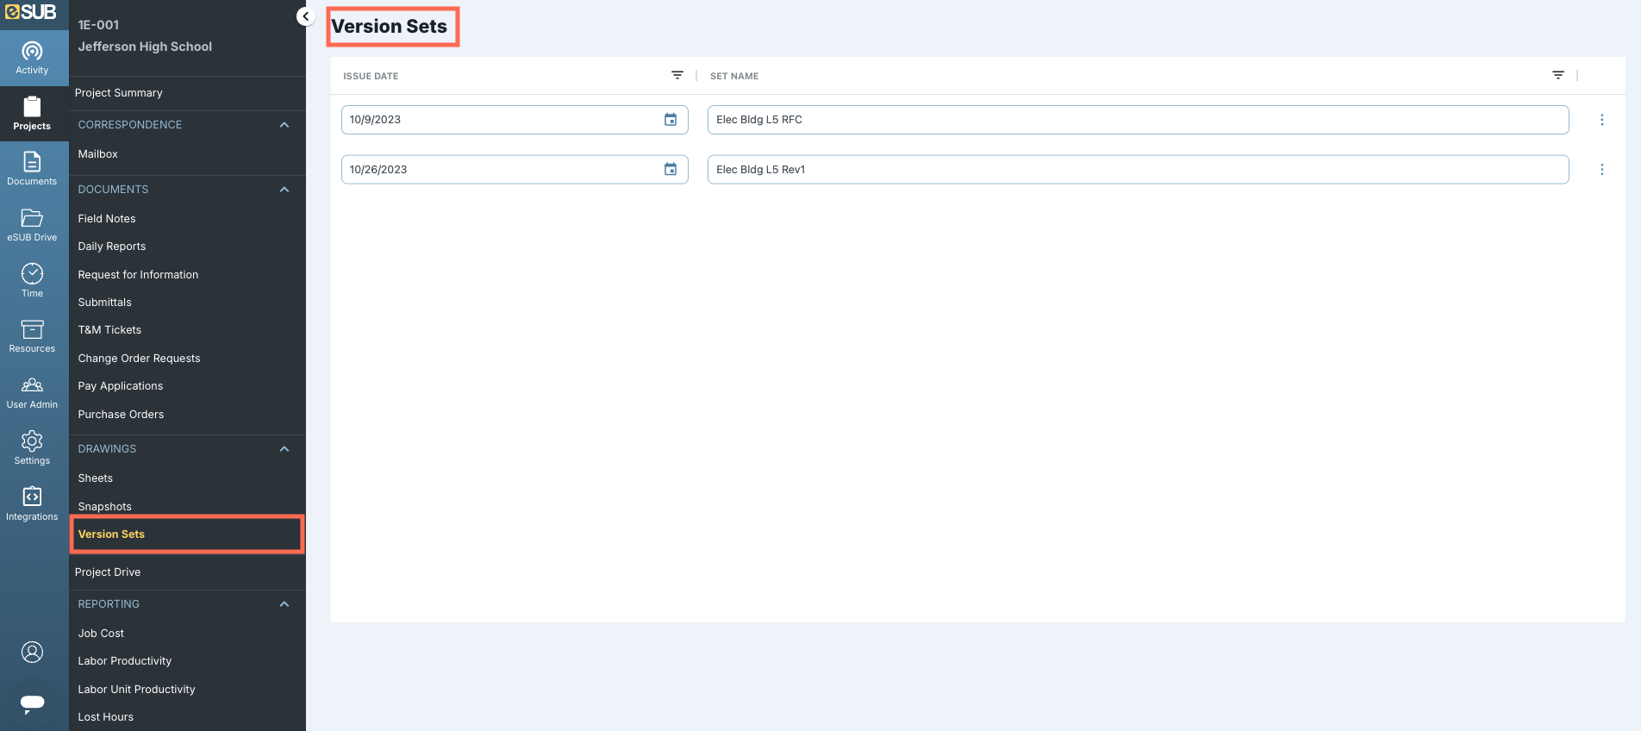Collapse the Documents section group
Screen dimensions: 1641x731
[x=284, y=190]
